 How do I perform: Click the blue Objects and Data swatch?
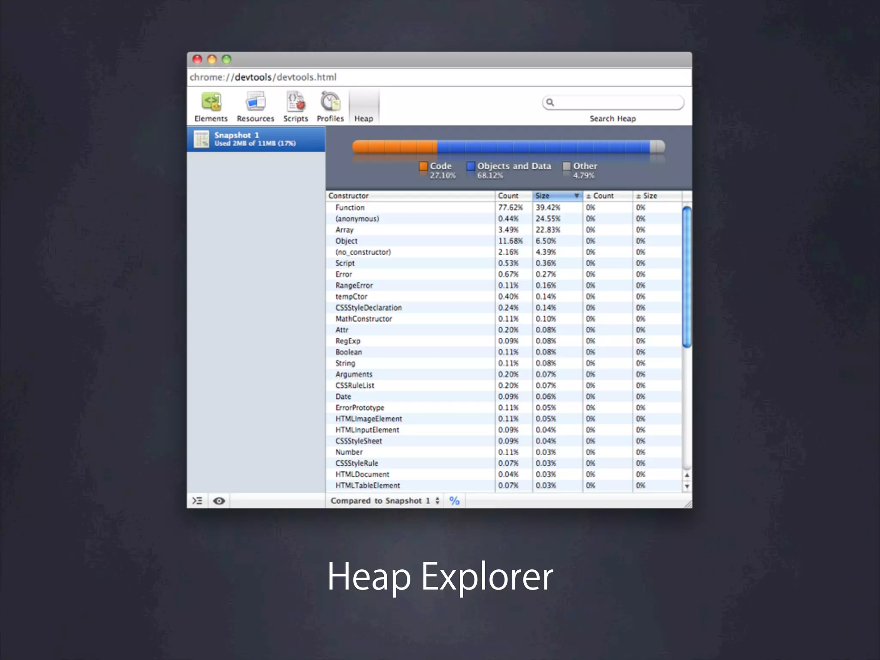[471, 166]
